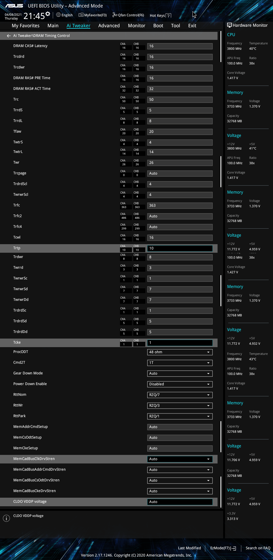This screenshot has width=273, height=560.
Task: Click the Tcwl value field
Action: click(180, 238)
